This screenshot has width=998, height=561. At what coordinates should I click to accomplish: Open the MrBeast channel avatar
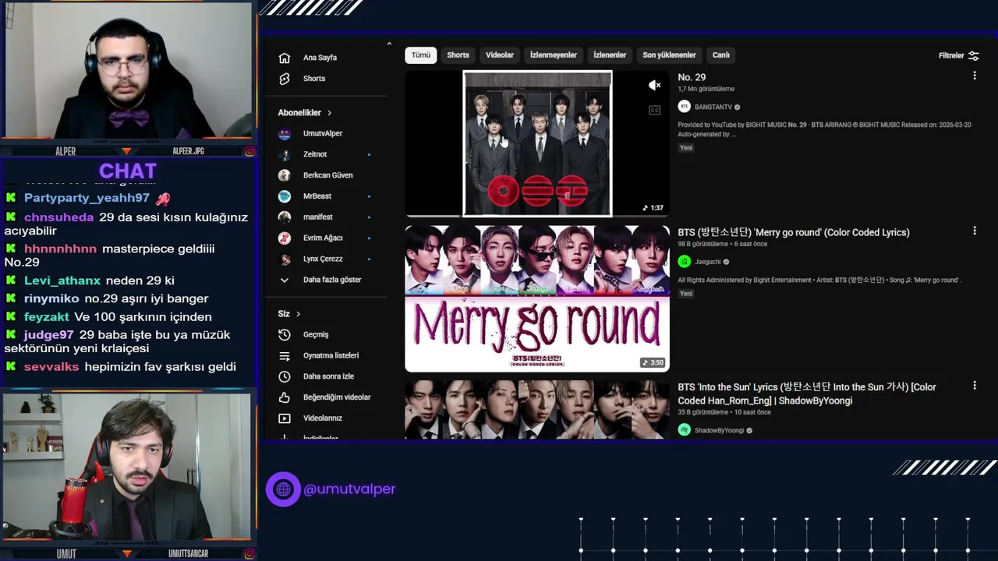(x=285, y=196)
